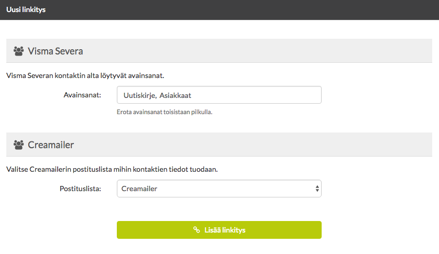Screen dimensions: 439x254
Task: Click the word Uutiskirje in the keywords field
Action: [x=140, y=95]
